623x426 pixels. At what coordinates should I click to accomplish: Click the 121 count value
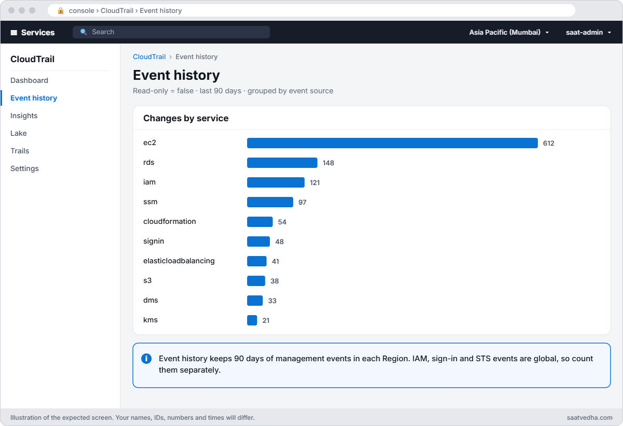tap(315, 182)
